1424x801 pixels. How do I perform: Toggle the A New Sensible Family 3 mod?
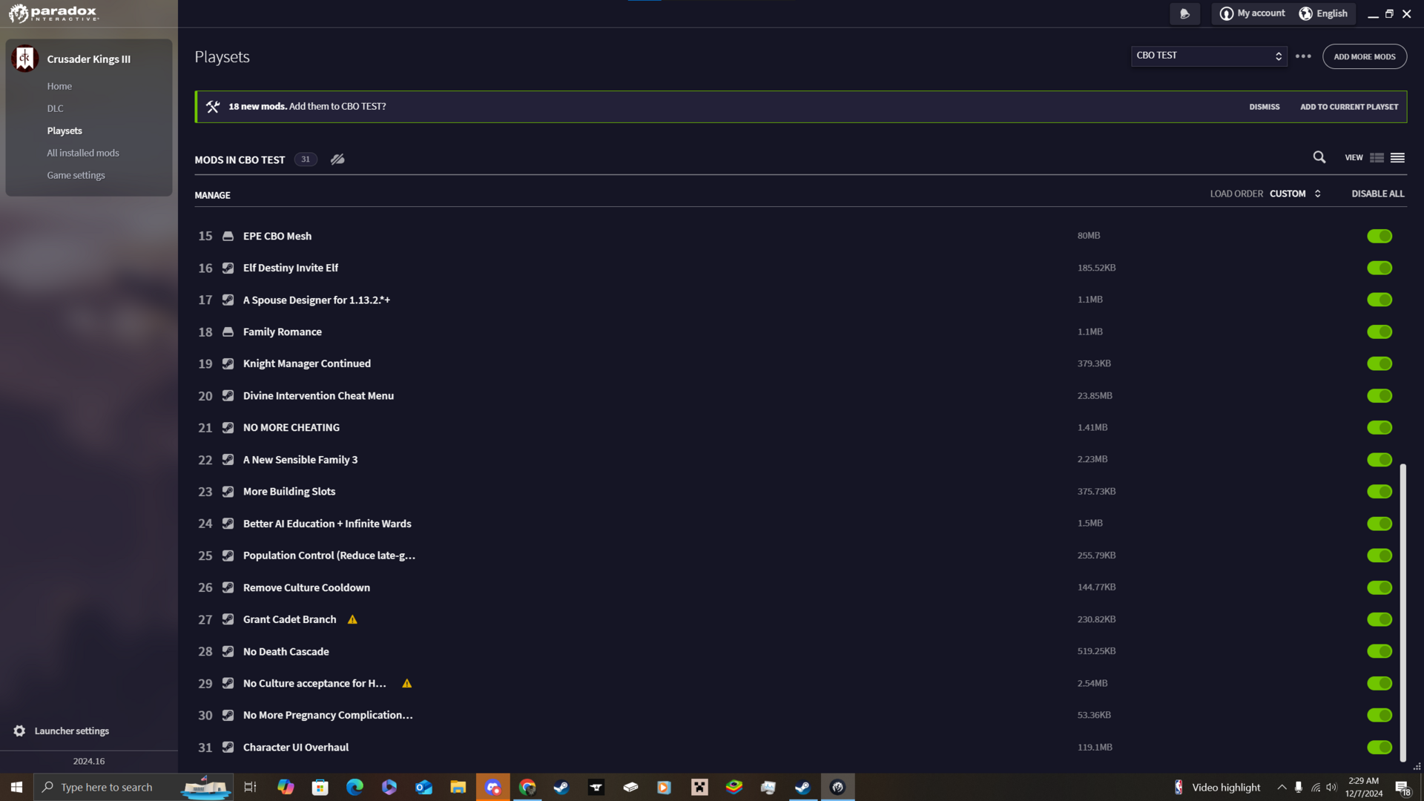click(1379, 460)
